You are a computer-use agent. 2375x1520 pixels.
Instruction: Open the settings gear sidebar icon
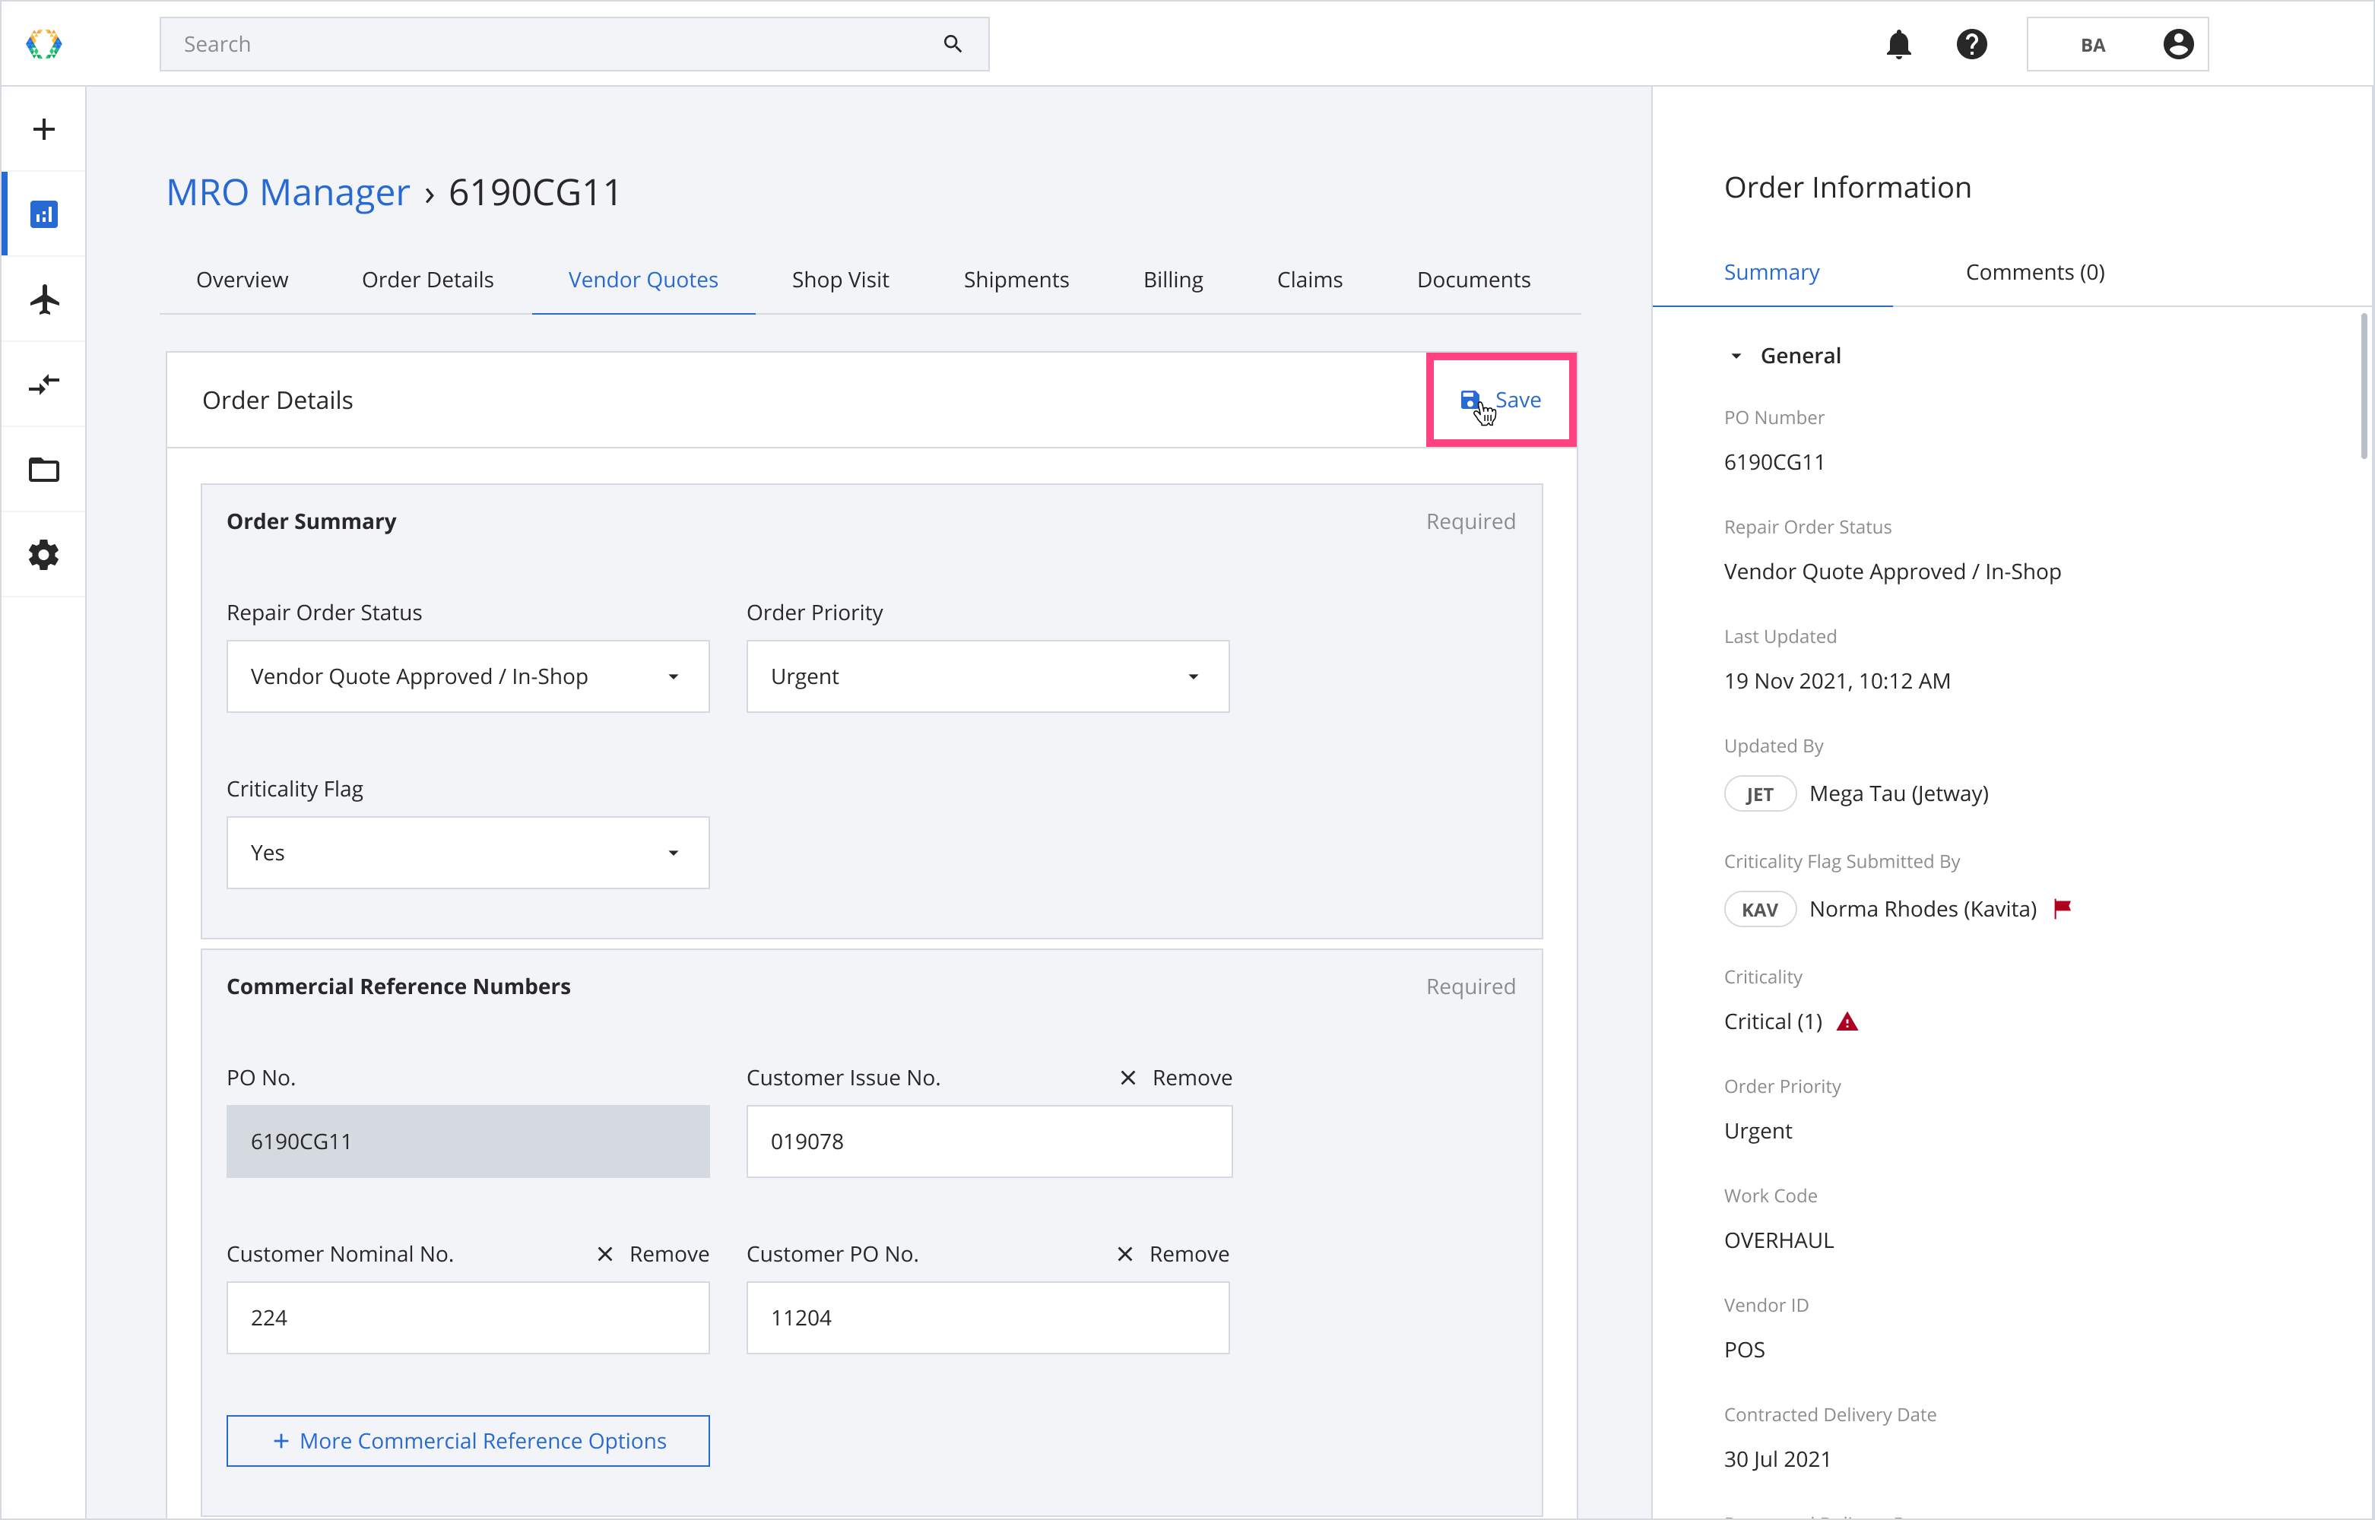click(43, 555)
